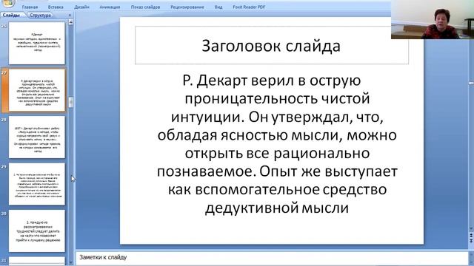Viewport: 474px width, 266px height.
Task: Click the next slide double-arrow button
Action: [x=471, y=240]
